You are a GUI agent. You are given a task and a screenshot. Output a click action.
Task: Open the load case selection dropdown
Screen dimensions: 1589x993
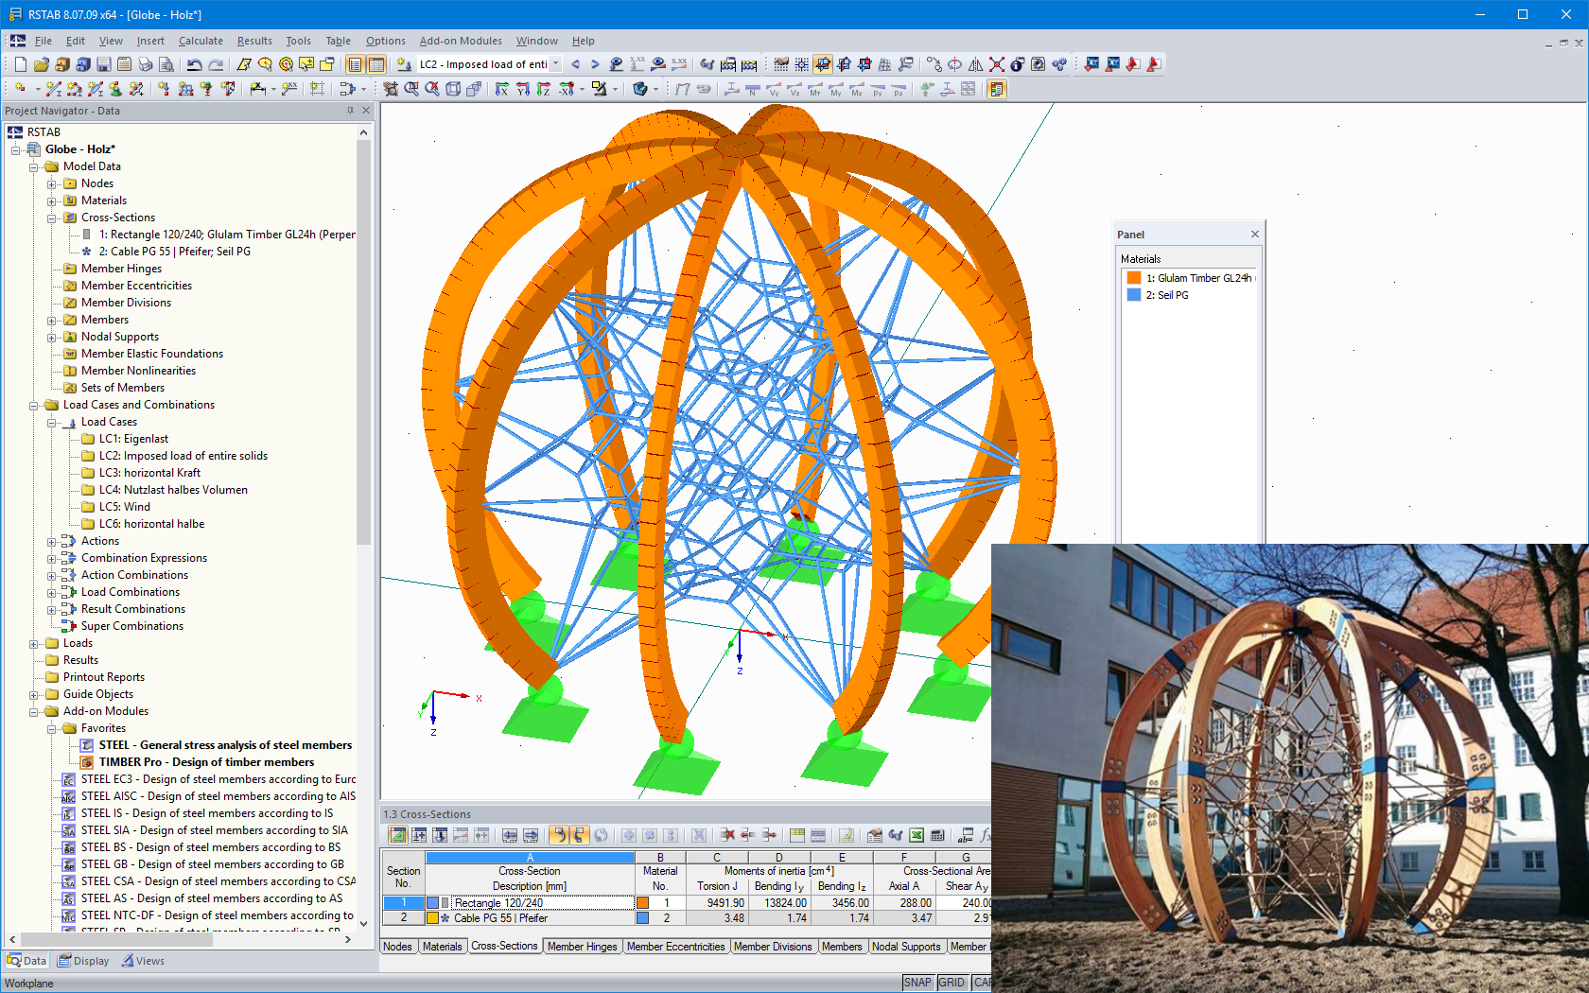(555, 64)
